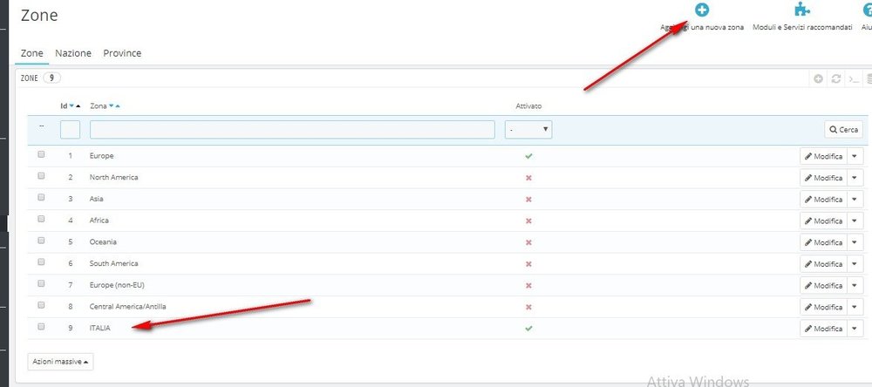Switch to the Nazione tab
The width and height of the screenshot is (872, 387).
click(73, 53)
